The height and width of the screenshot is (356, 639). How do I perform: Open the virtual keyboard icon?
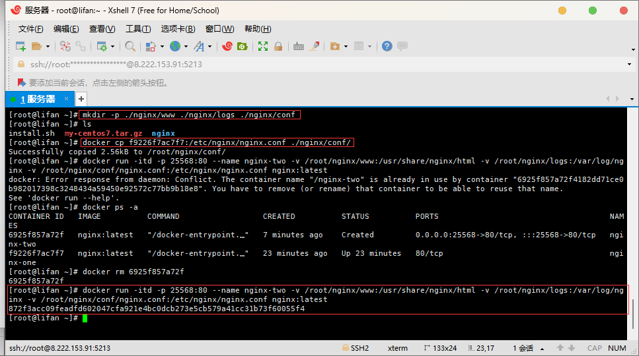(x=299, y=46)
